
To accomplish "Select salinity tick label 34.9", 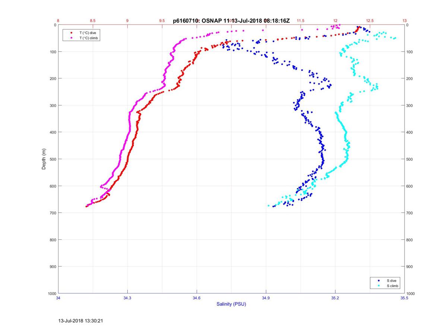I will coord(266,298).
